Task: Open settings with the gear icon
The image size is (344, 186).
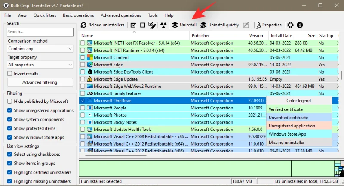Action: coord(290,25)
